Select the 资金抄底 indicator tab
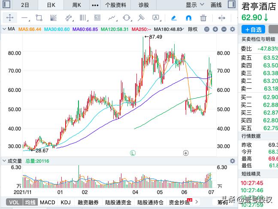 click(179, 203)
